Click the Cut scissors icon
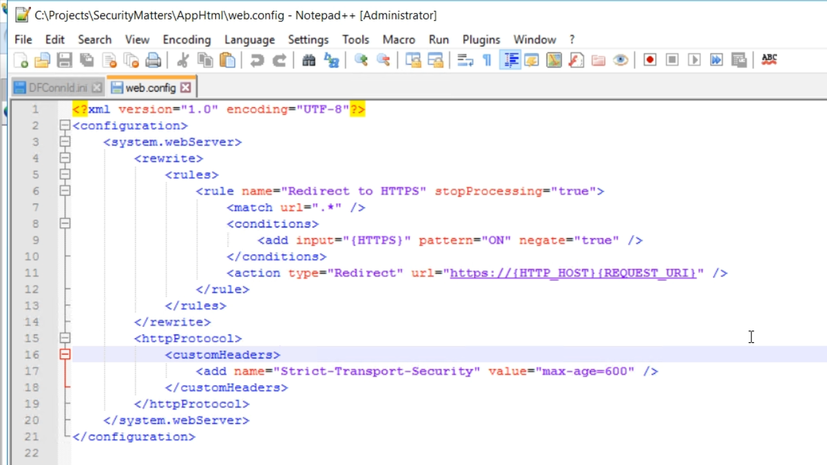Image resolution: width=827 pixels, height=465 pixels. coord(183,60)
